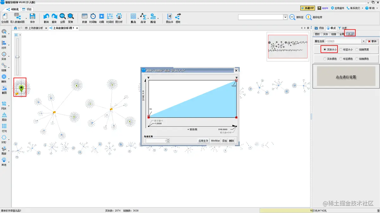This screenshot has width=380, height=213.
Task: Apply the 局部 local layout
Action: [x=4, y=149]
